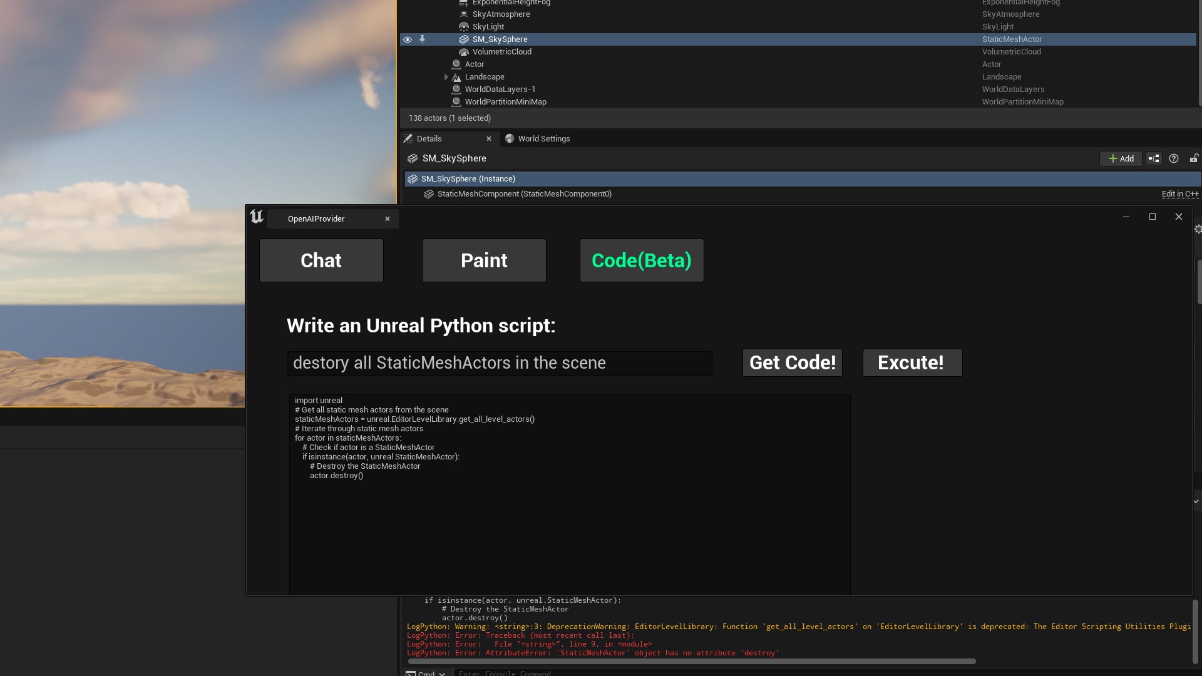Open the Cmd console type dropdown

click(426, 673)
